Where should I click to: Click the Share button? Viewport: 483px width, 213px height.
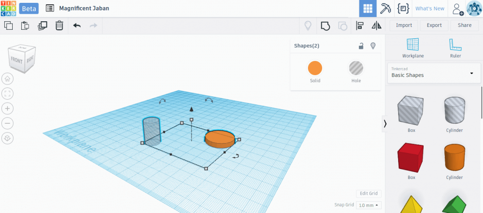465,26
